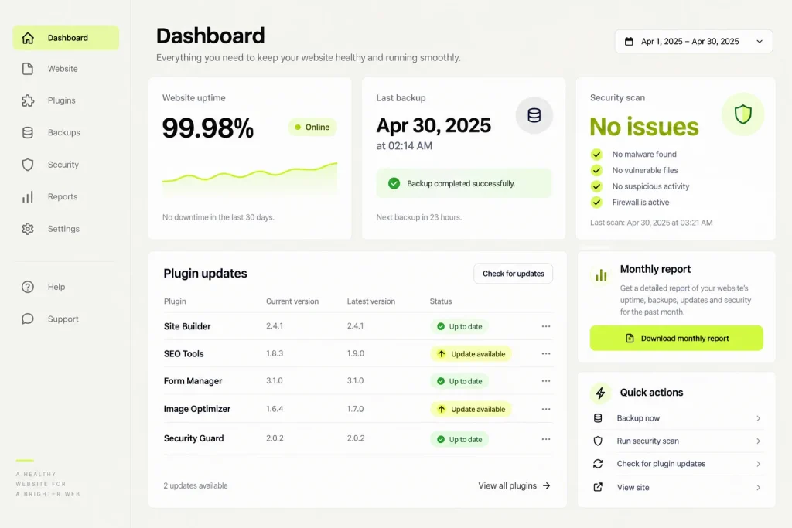Click the Update available badge for Image Optimizer
Screen dimensions: 792x528
pos(471,410)
